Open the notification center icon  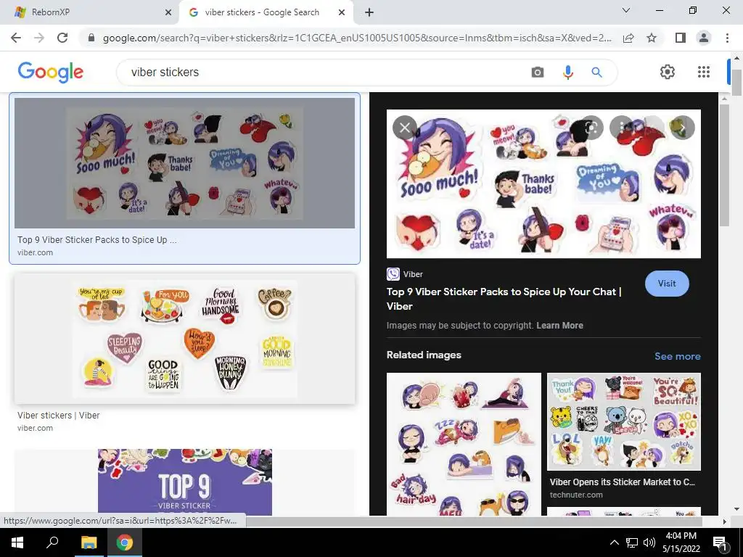720,542
